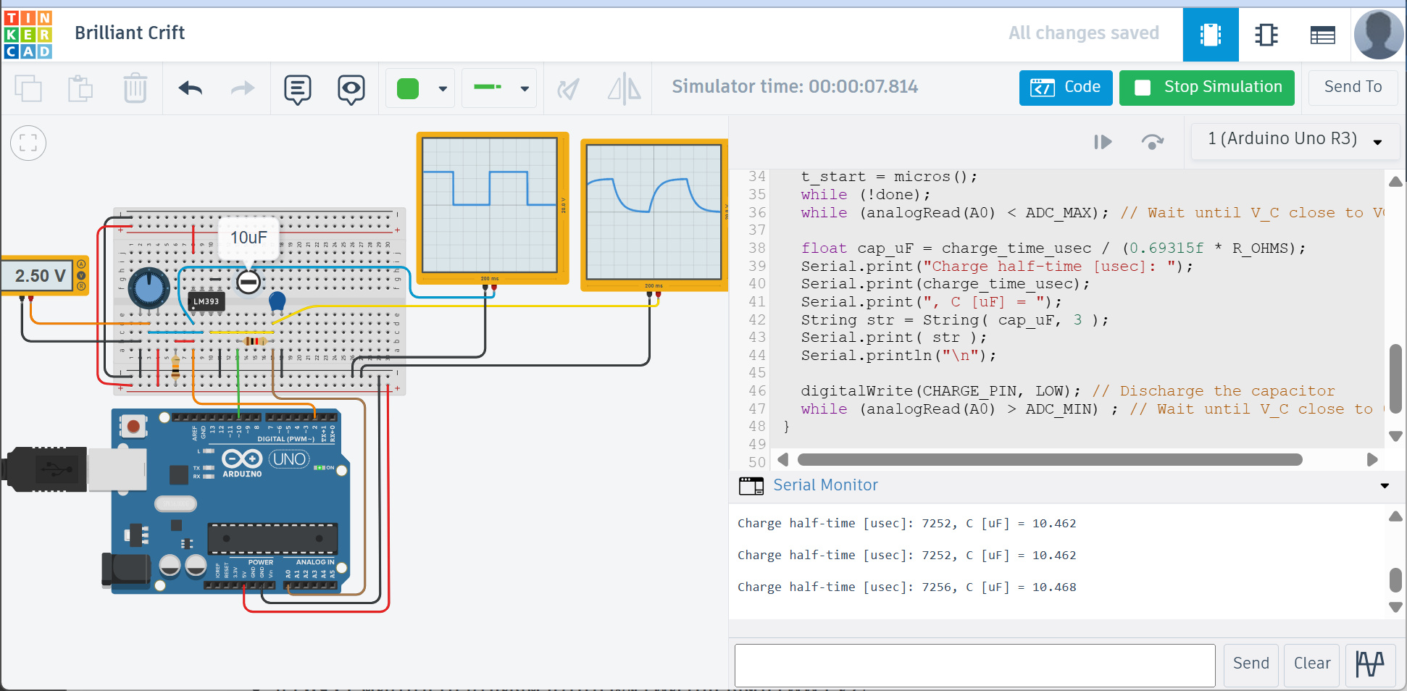Click the Stop Simulation button
The width and height of the screenshot is (1407, 691).
(x=1206, y=88)
